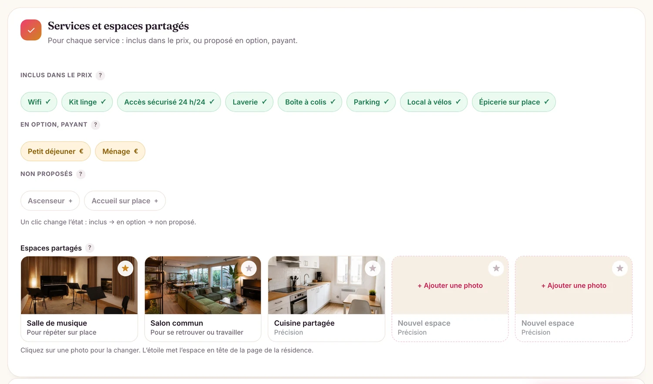
Task: Toggle the Ménage paid option chip
Action: click(120, 151)
